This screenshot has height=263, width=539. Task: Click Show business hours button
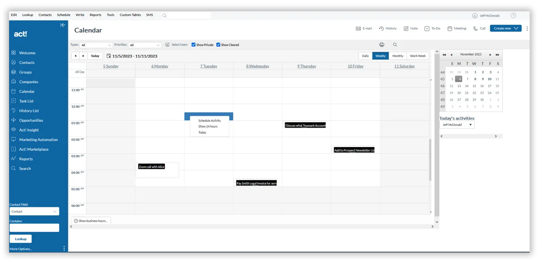(x=91, y=221)
